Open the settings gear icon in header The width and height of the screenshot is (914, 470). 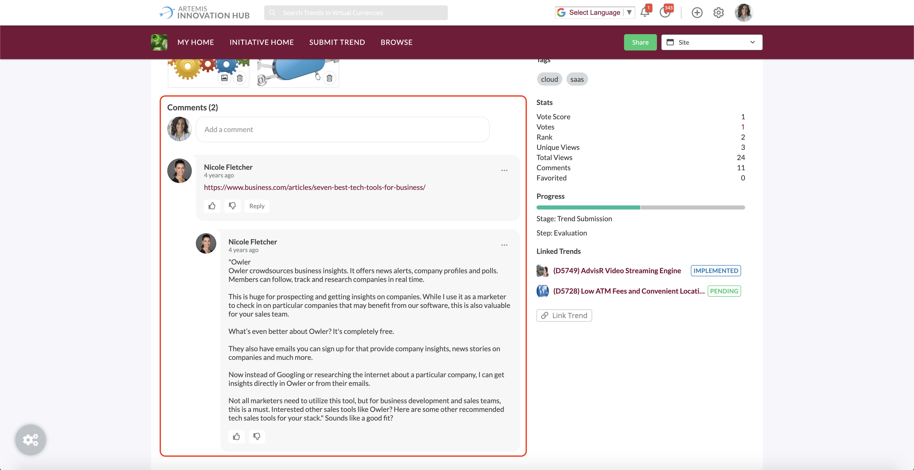718,13
